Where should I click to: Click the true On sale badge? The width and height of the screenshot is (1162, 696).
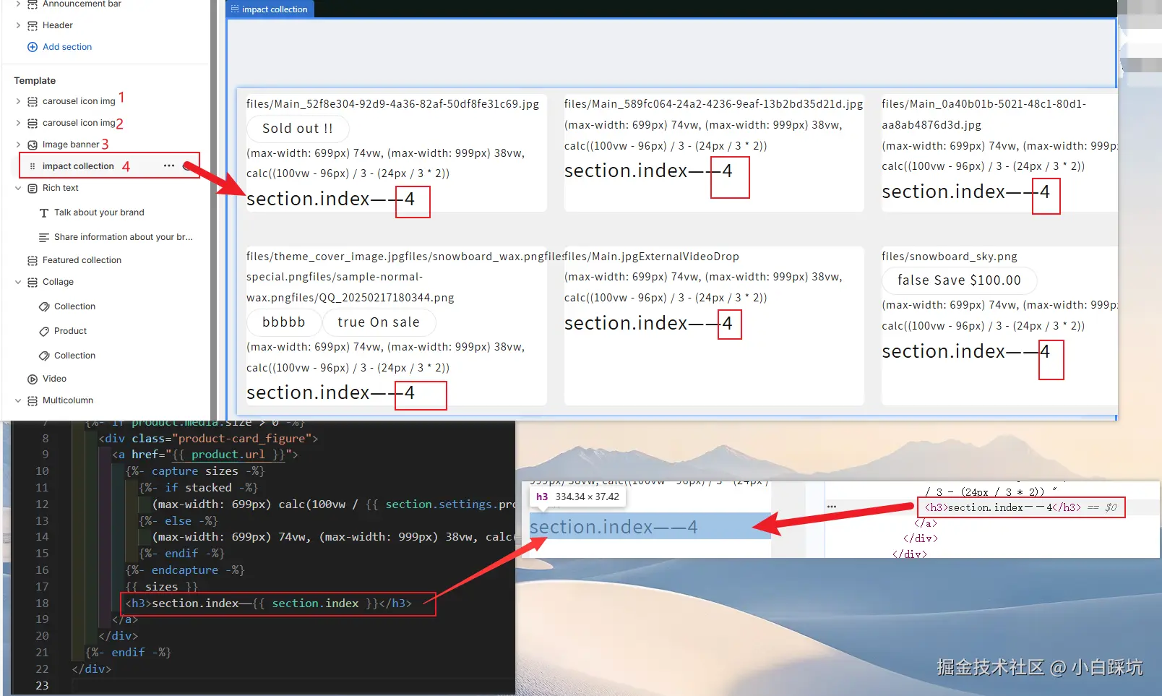379,322
